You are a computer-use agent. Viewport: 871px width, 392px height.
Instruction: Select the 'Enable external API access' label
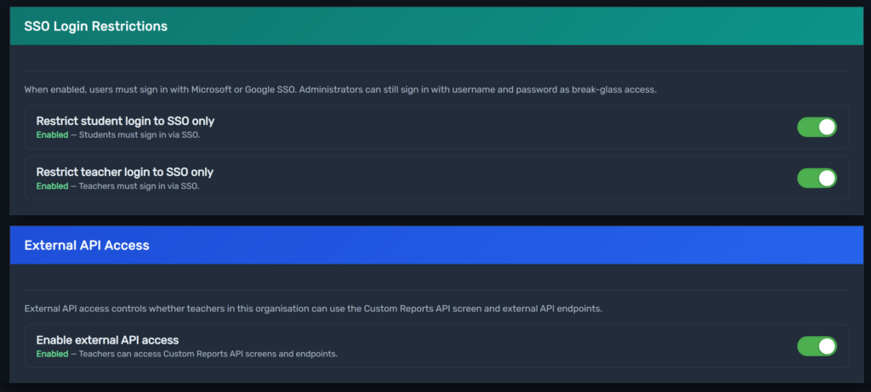pyautogui.click(x=107, y=340)
